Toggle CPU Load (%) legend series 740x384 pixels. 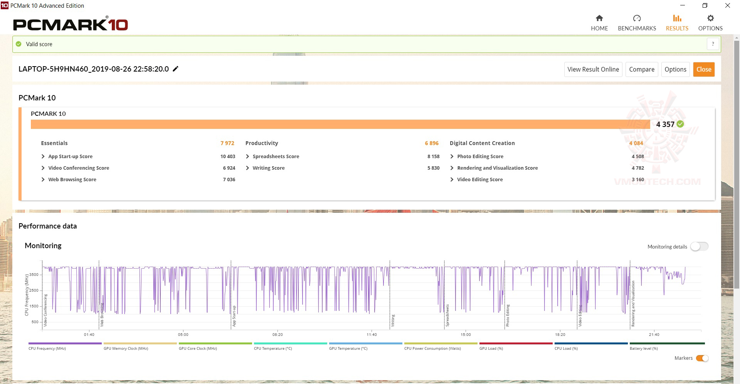(x=591, y=346)
